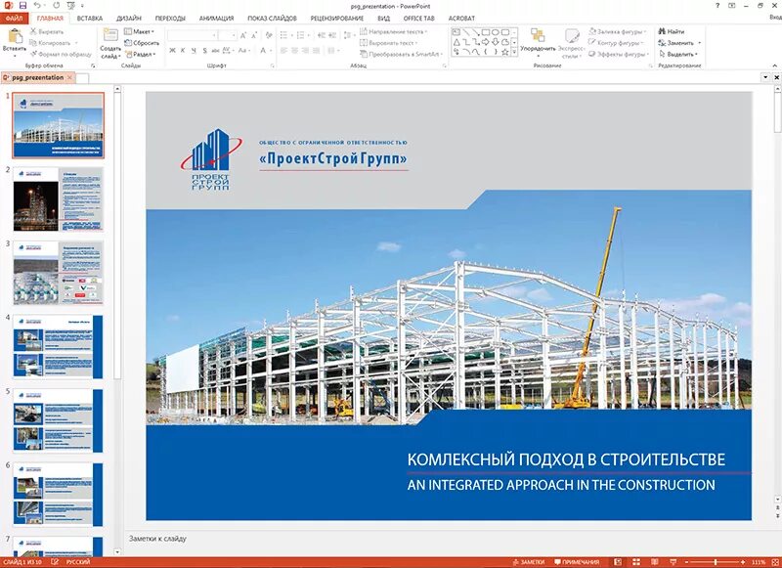The height and width of the screenshot is (568, 782).
Task: Click the zoom out minus button
Action: [x=687, y=562]
